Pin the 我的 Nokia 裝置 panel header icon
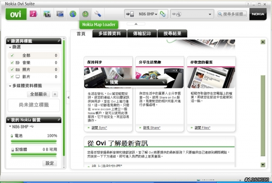This screenshot has width=272, height=183. (59, 120)
